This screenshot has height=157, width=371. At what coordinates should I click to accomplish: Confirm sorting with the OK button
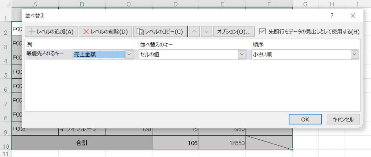(x=305, y=119)
